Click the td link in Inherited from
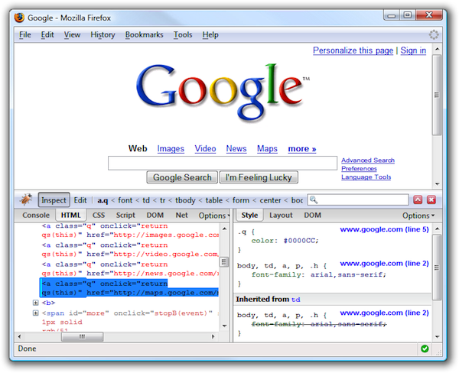Image resolution: width=459 pixels, height=373 pixels. (295, 300)
